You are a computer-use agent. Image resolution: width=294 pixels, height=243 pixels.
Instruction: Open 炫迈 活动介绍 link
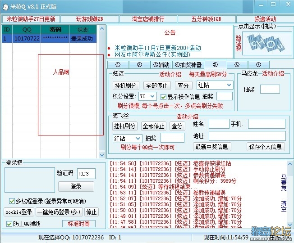pyautogui.click(x=170, y=74)
